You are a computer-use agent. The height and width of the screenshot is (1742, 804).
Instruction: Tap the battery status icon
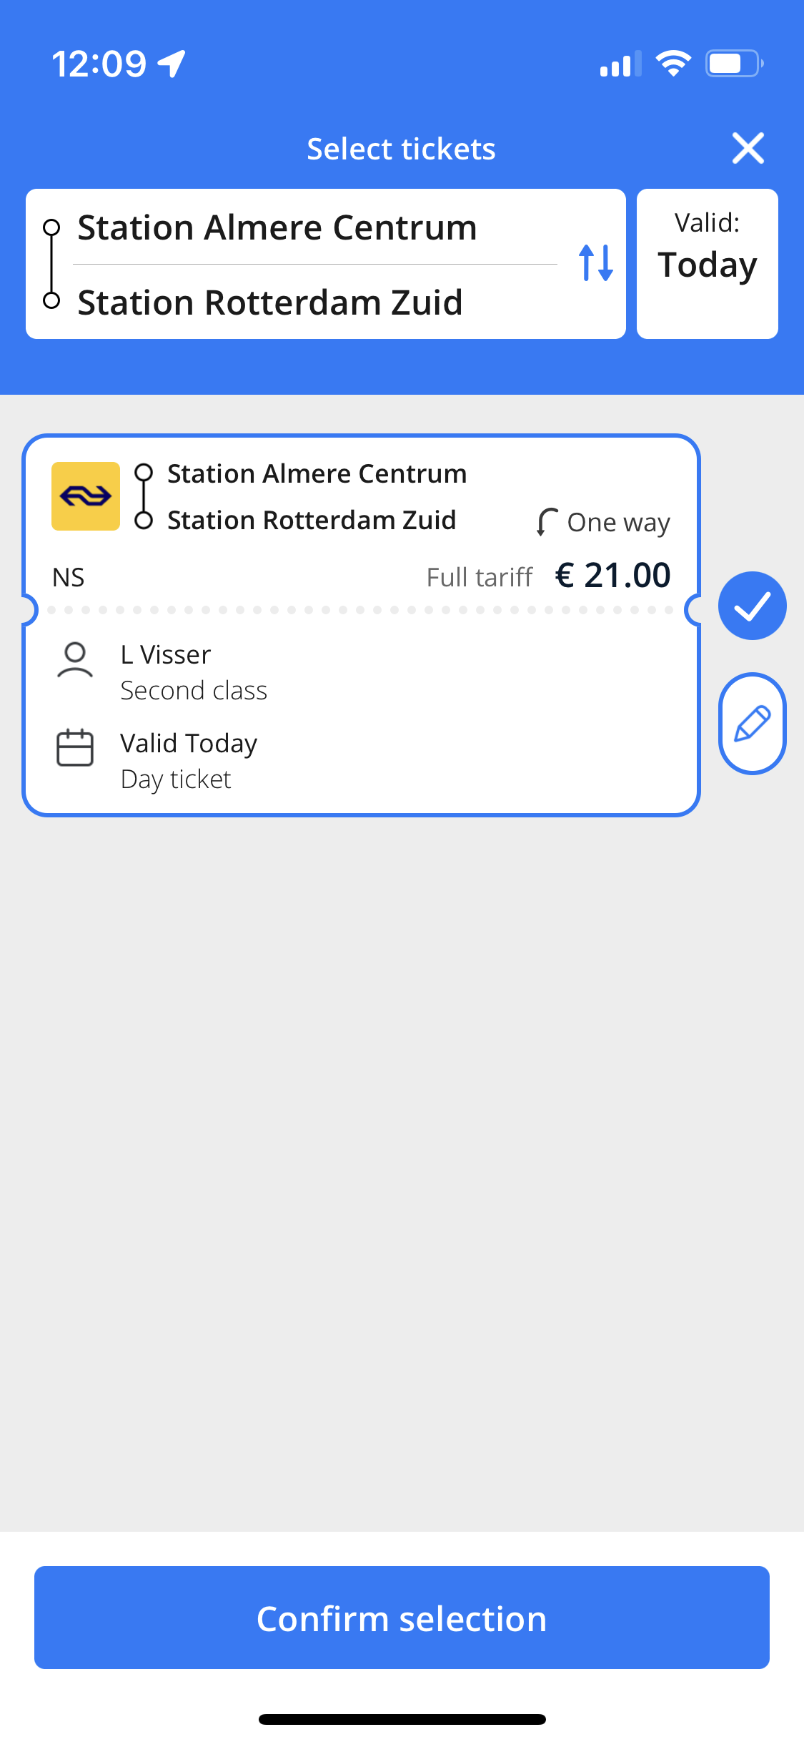tap(735, 64)
